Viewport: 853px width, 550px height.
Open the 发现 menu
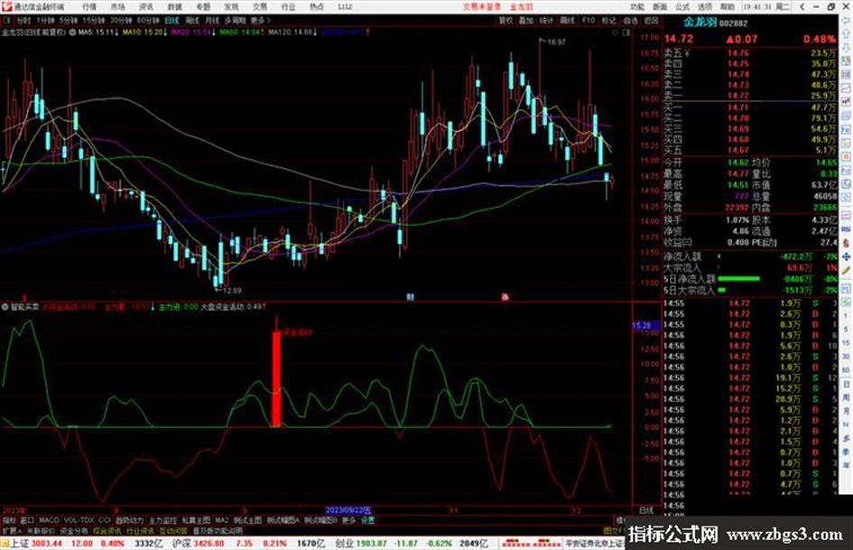231,6
